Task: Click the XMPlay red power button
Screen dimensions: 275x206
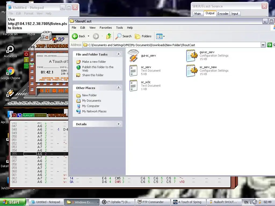Action: pyautogui.click(x=26, y=54)
